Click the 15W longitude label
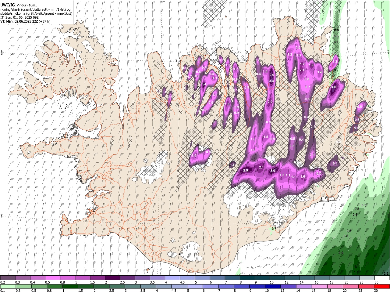The image size is (390, 293). pos(323,2)
